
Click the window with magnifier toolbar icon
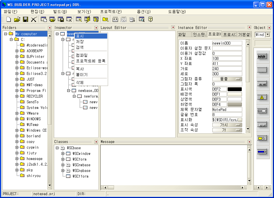(x=142, y=19)
